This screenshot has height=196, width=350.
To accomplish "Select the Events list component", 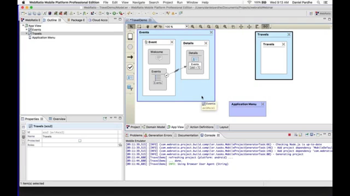I will pyautogui.click(x=158, y=79).
